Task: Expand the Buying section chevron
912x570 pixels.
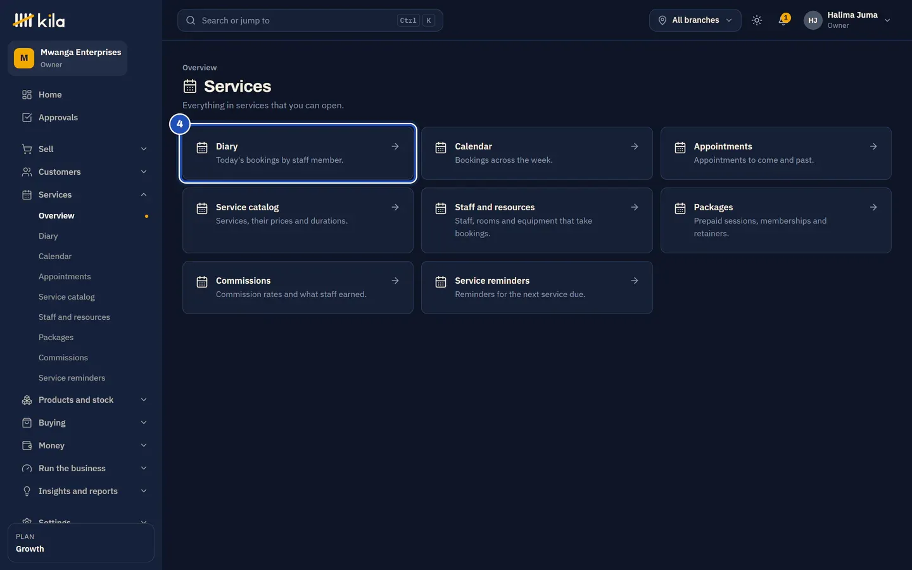Action: pos(144,422)
